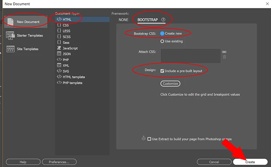This screenshot has width=271, height=167.
Task: Click the curly braces icon beside Sass
Action: click(x=59, y=42)
